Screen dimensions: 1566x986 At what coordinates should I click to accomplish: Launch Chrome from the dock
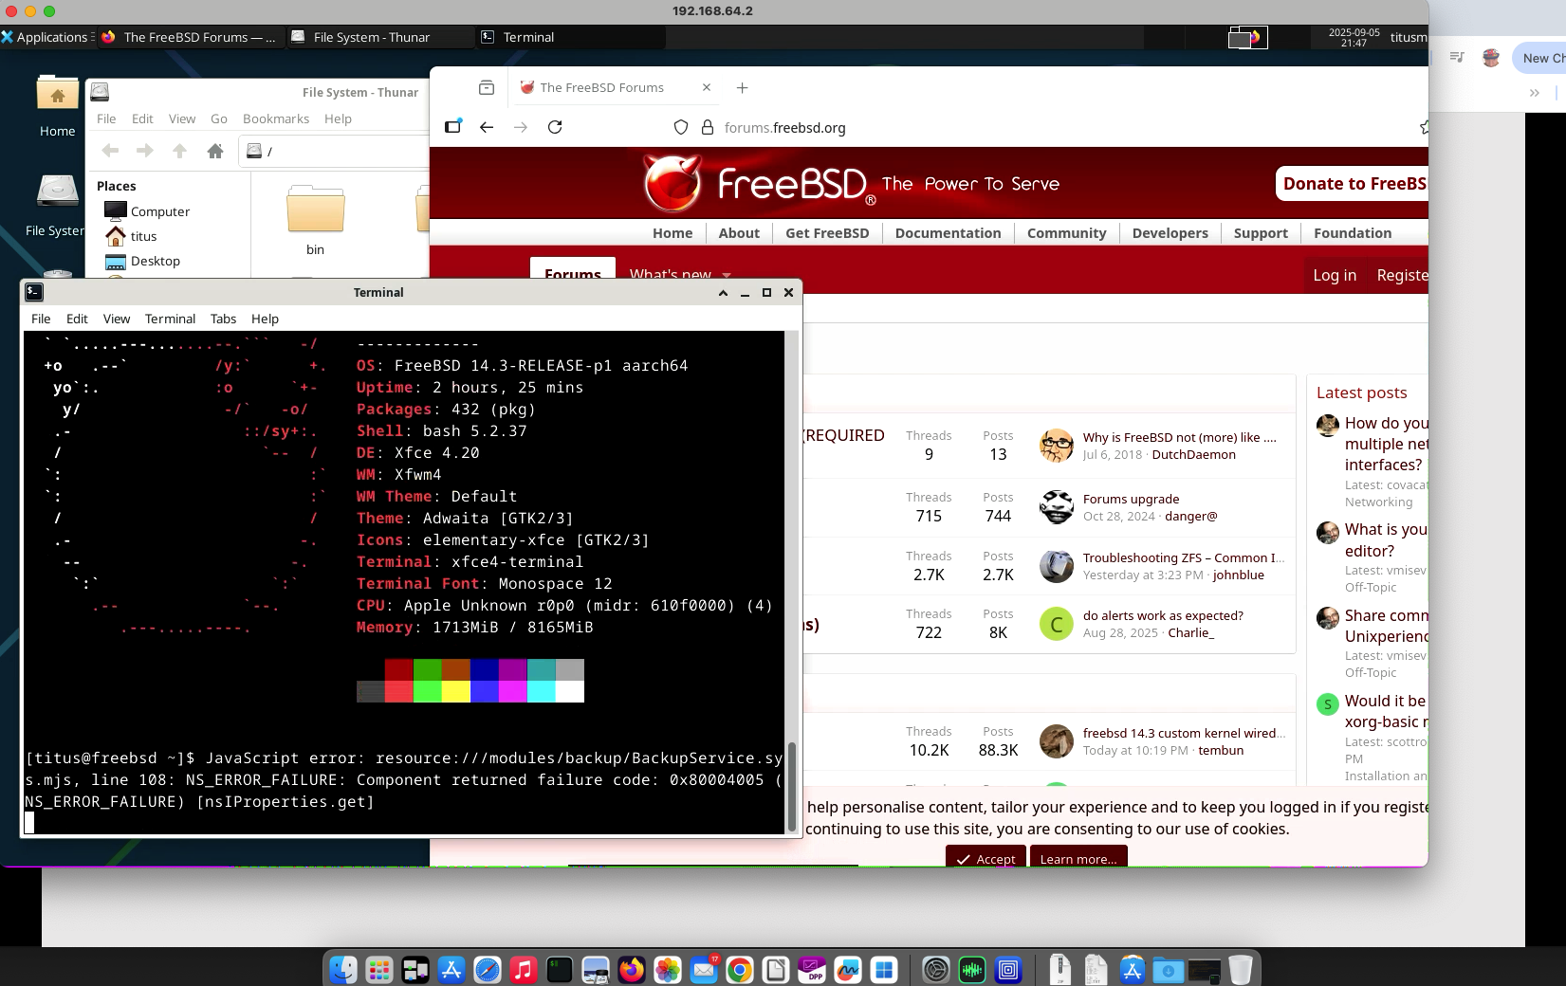click(740, 970)
